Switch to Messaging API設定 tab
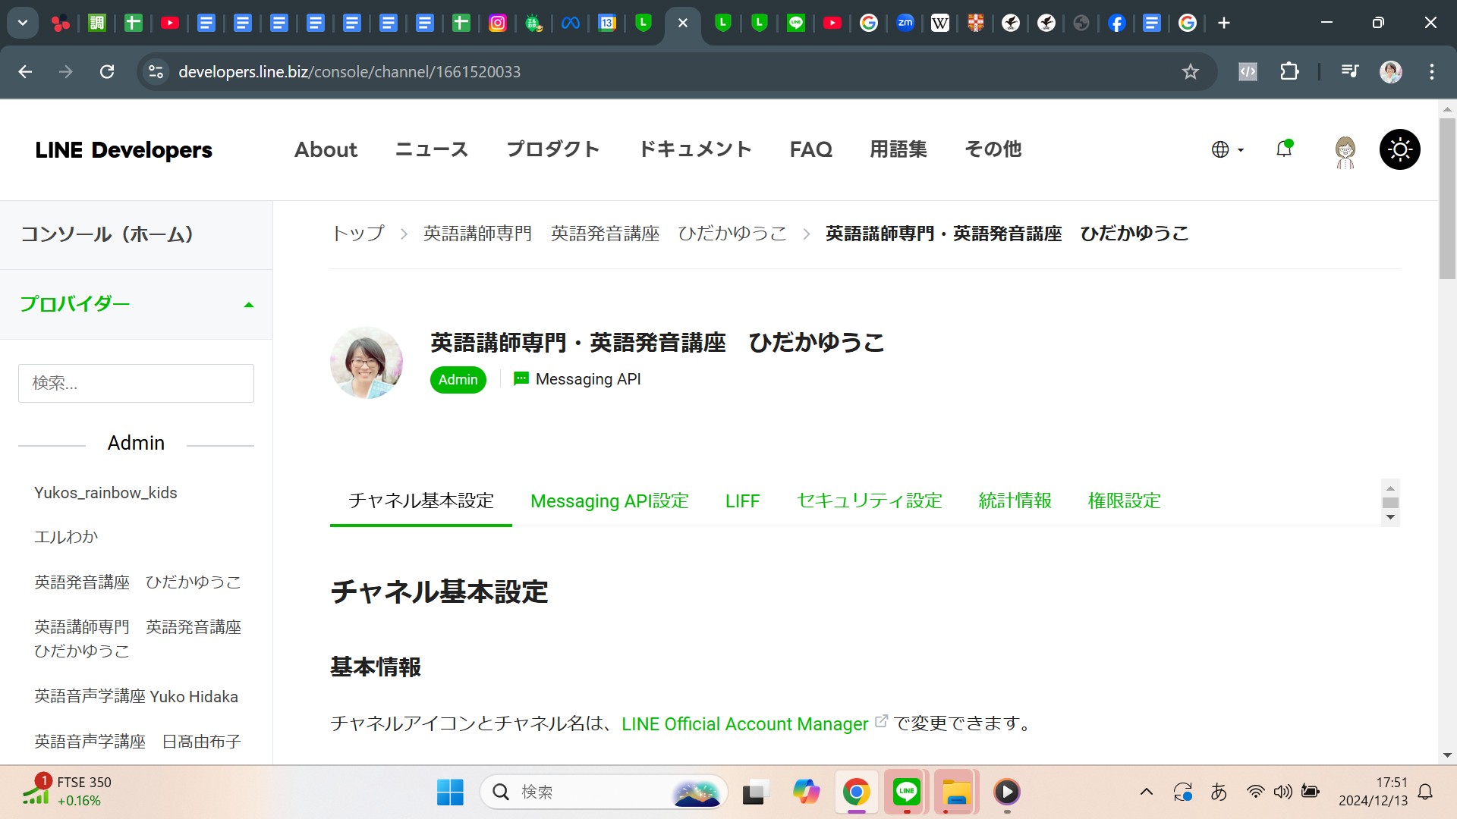The width and height of the screenshot is (1457, 819). (609, 501)
